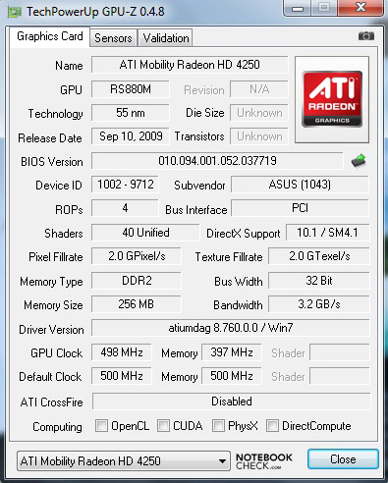
Task: Click the Name field showing Radeon HD 4250
Action: [190, 65]
